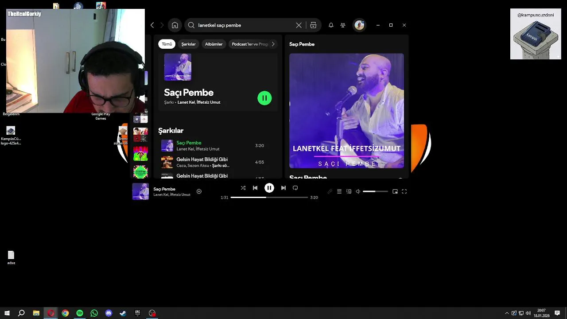Screen dimensions: 567x319
Task: Open Chrome from the taskbar
Action: (65, 313)
